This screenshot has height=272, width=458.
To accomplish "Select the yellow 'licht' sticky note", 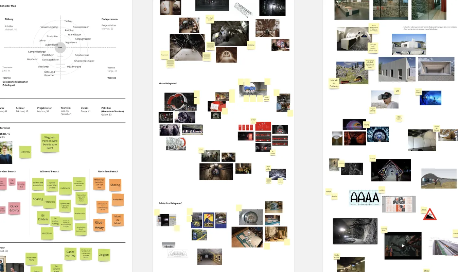I will (366, 125).
